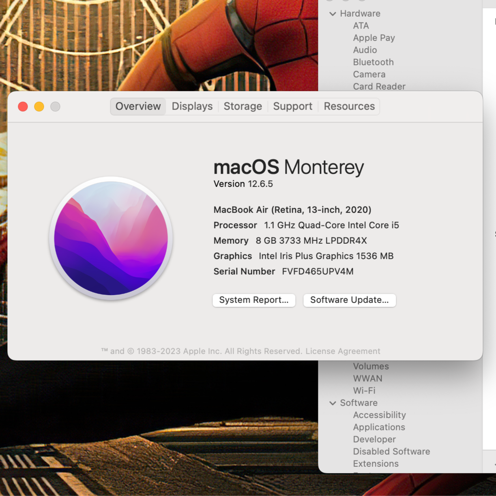Select ATA in System Report sidebar
The width and height of the screenshot is (496, 496).
tap(361, 26)
